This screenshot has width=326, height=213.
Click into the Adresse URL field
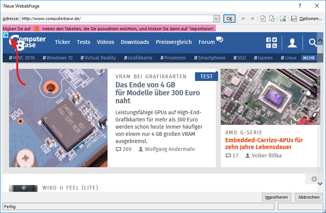(117, 19)
